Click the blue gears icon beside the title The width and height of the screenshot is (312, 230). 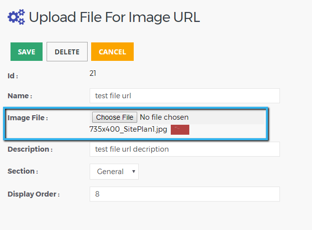click(x=17, y=17)
